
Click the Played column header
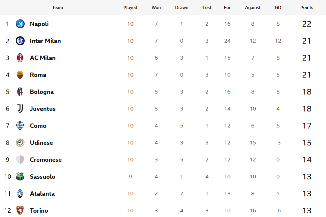point(130,8)
